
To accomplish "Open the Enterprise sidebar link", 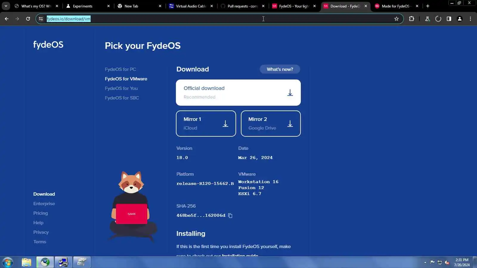I will pyautogui.click(x=44, y=203).
